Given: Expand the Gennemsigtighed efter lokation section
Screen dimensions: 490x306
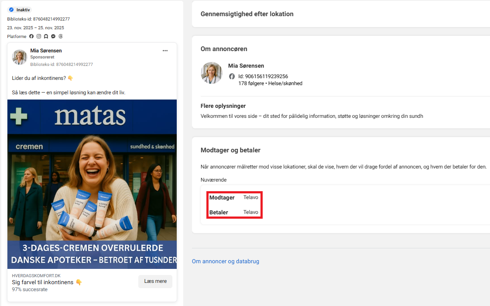Looking at the screenshot, I should click(x=247, y=14).
